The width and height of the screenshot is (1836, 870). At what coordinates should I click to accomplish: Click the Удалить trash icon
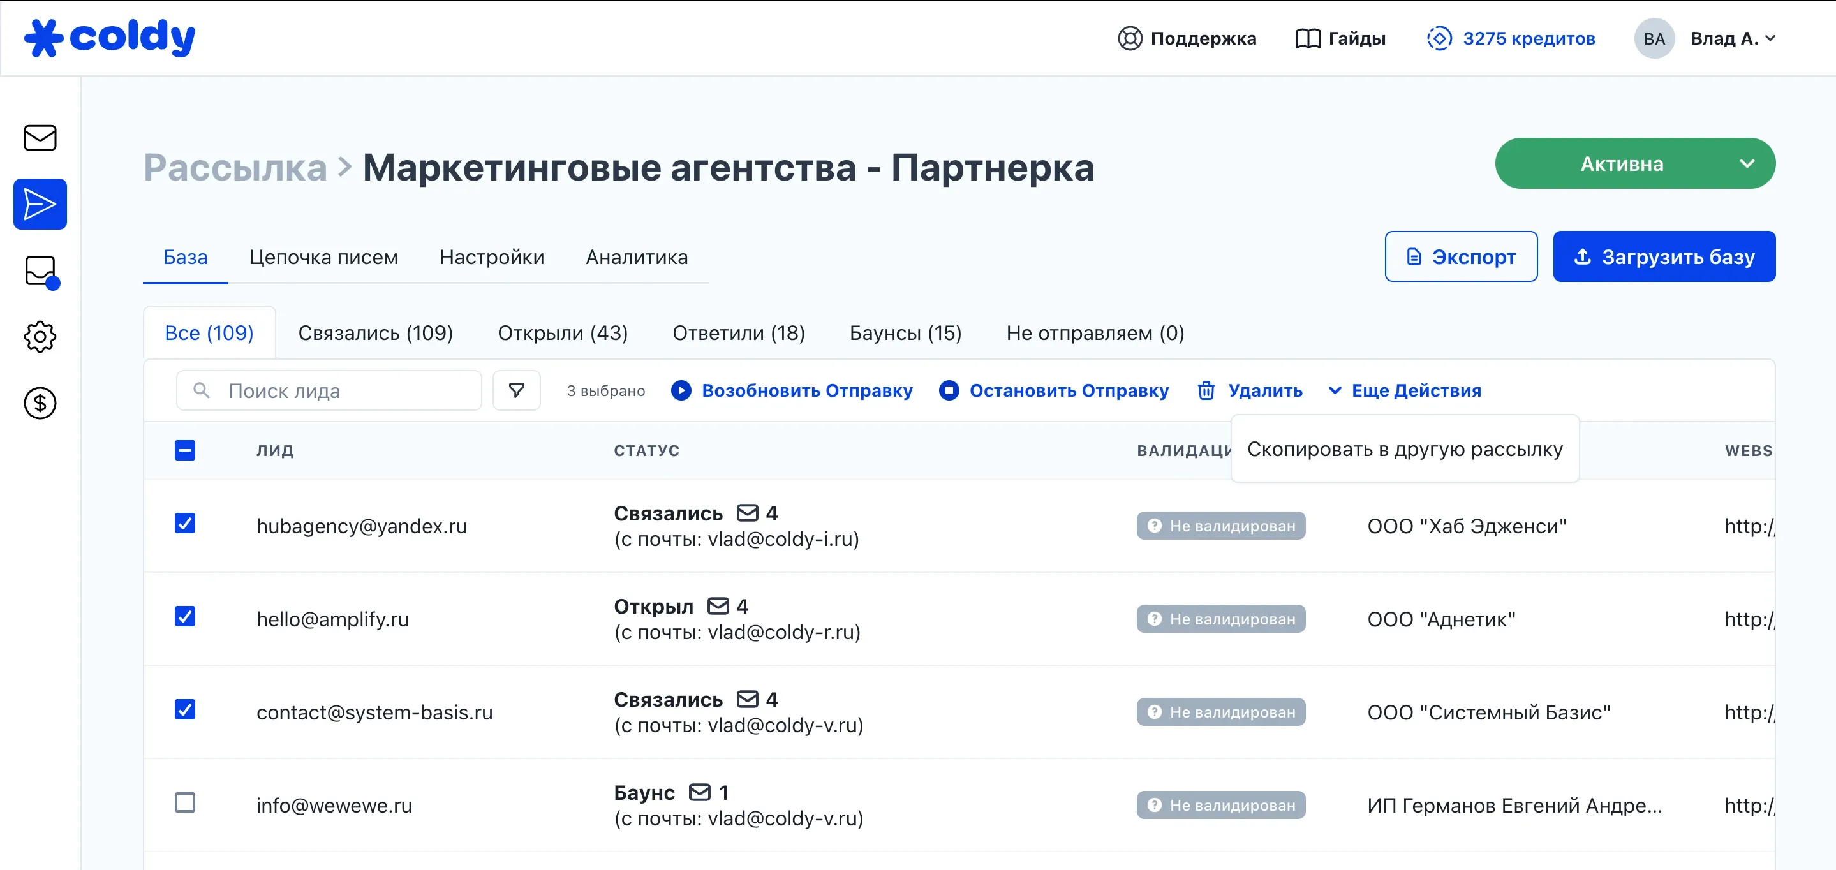1206,390
